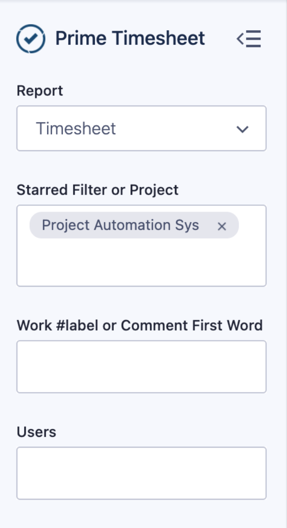Remove the Project Automation Sys chip
Viewport: 287px width, 528px height.
(222, 226)
